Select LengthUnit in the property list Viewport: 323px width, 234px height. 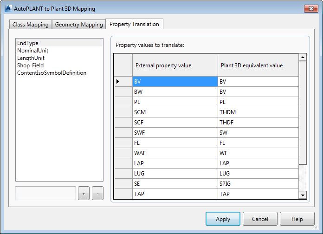coord(59,58)
